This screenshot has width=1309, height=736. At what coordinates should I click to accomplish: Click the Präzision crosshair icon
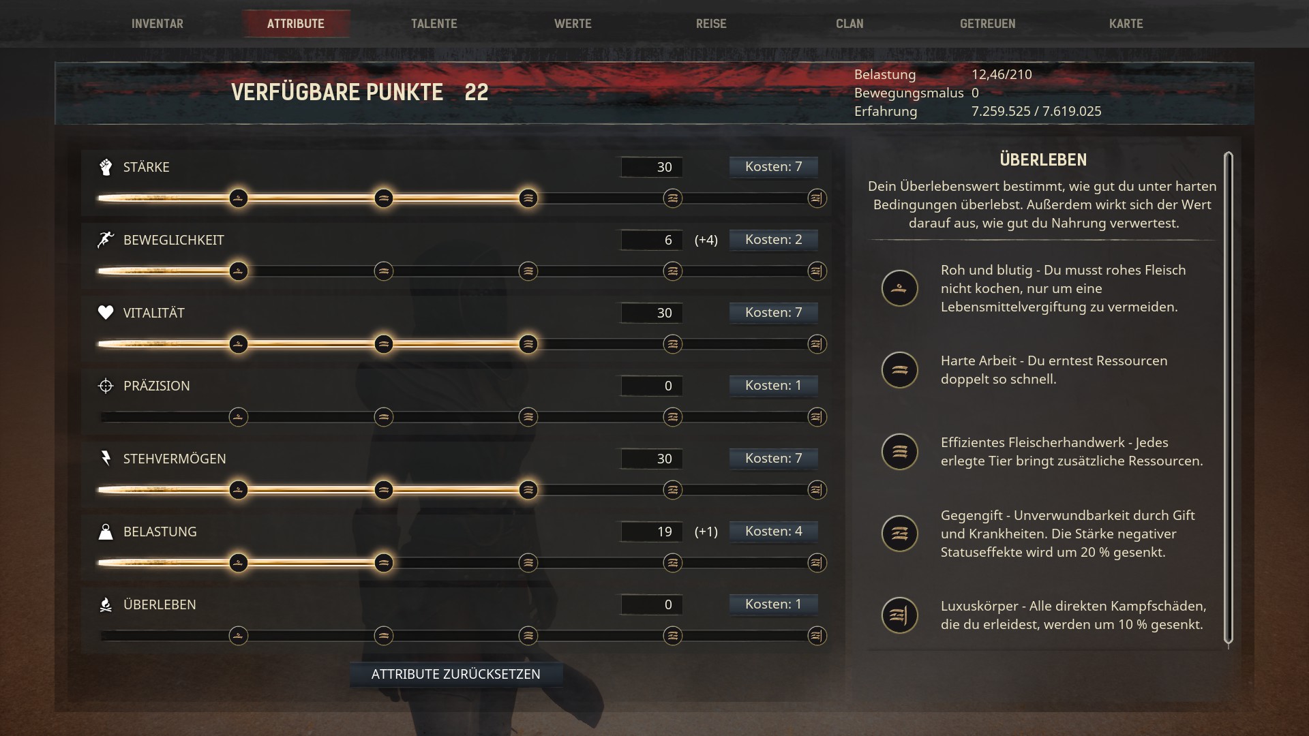pos(106,386)
